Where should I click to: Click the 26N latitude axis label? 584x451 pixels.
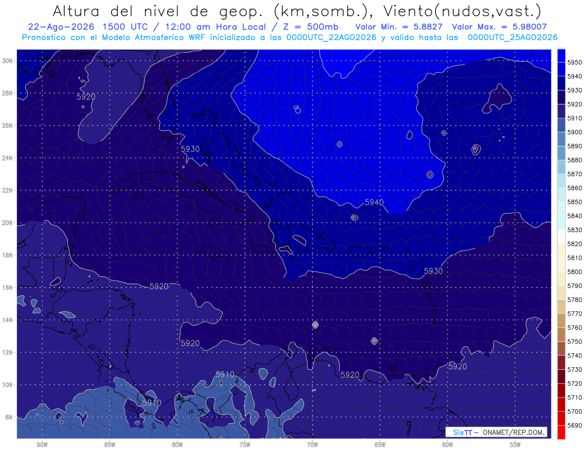click(x=7, y=126)
